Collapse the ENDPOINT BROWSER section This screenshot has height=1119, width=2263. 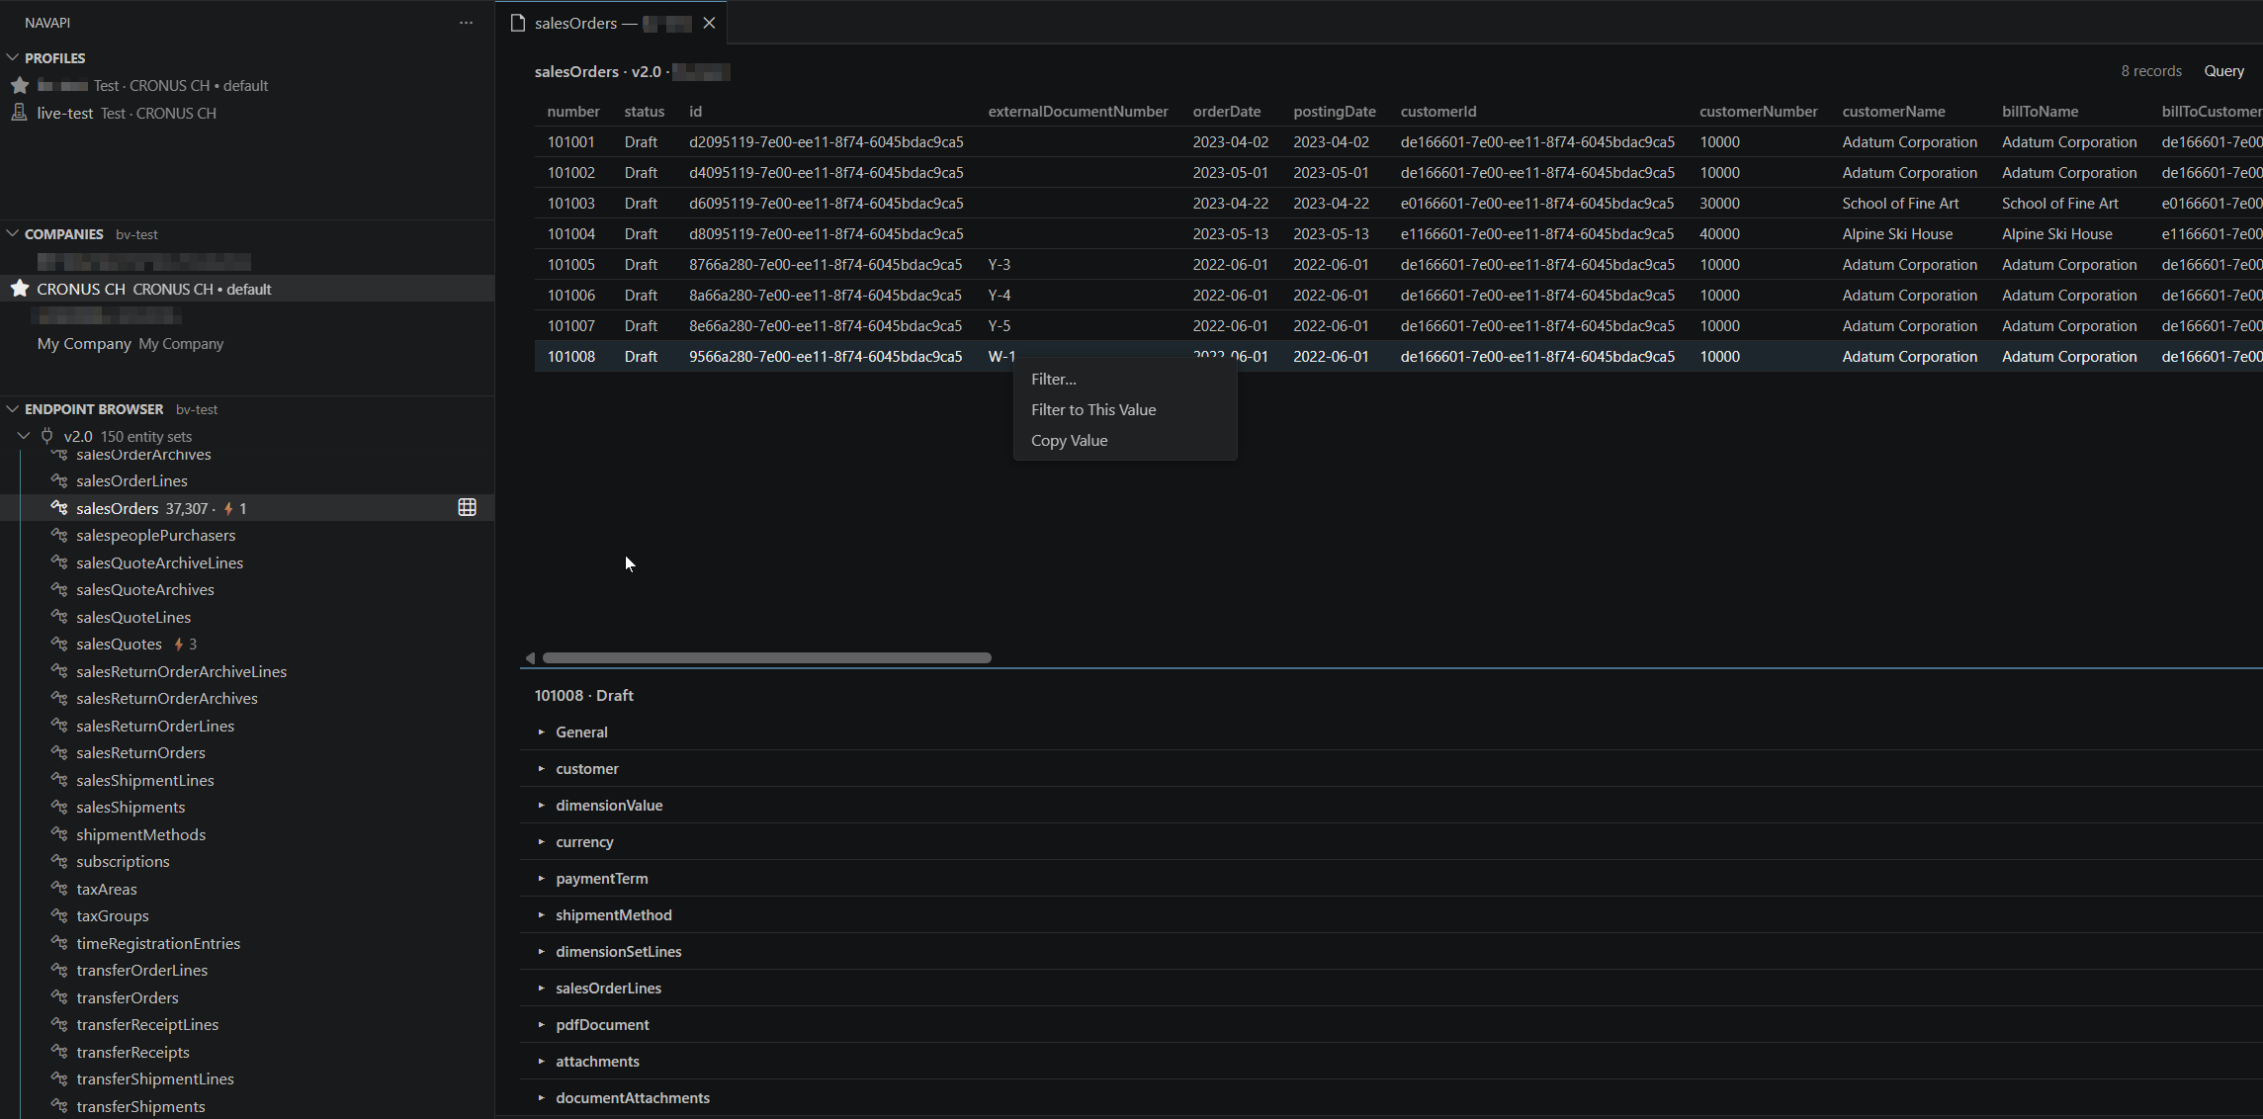[13, 408]
